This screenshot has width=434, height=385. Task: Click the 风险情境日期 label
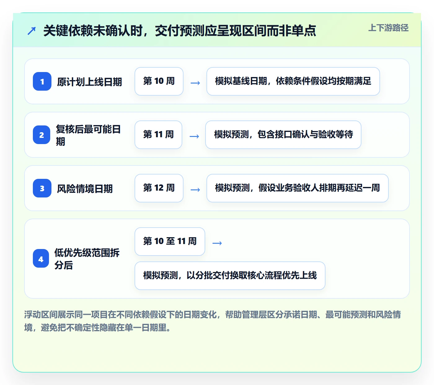(x=85, y=189)
